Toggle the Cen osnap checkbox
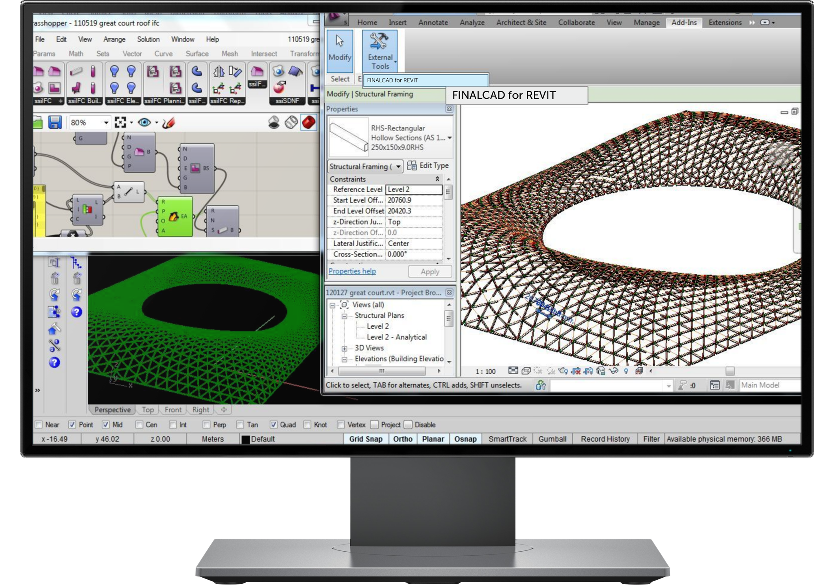The width and height of the screenshot is (814, 585). tap(139, 425)
